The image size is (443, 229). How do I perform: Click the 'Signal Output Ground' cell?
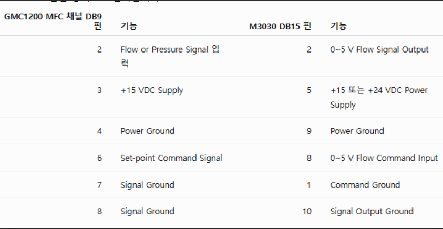click(x=372, y=211)
